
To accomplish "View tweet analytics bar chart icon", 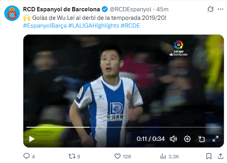I will tap(163, 156).
